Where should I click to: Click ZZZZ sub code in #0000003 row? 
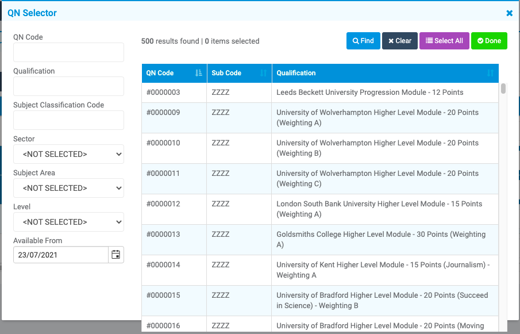point(221,93)
